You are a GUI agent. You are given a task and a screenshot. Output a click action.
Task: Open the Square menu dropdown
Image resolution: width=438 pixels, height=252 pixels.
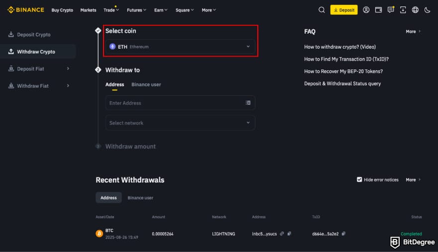(x=185, y=10)
